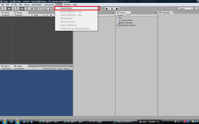Open the Gizmos dropdown in Game view
This screenshot has height=124, width=199.
(68, 68)
